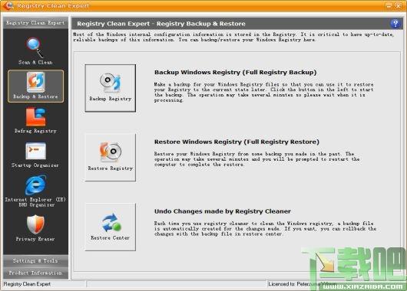The height and width of the screenshot is (291, 407).
Task: Expand the Settings & Tools section
Action: click(x=35, y=260)
